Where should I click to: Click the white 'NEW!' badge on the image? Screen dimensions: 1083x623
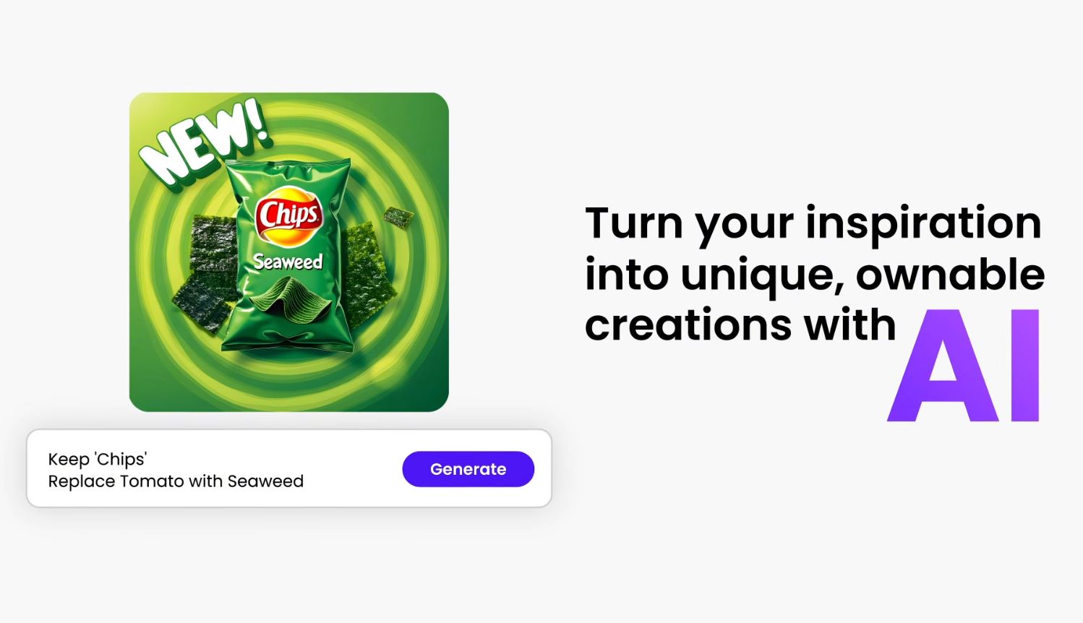(x=203, y=144)
